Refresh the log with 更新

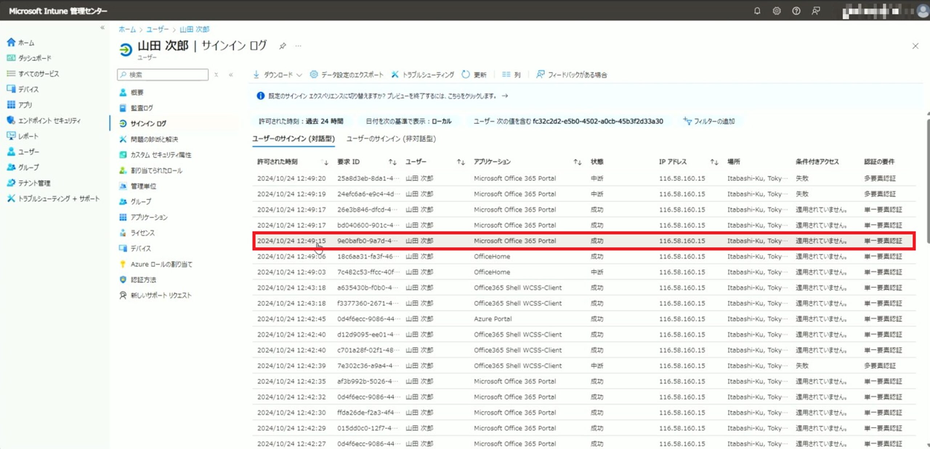tap(474, 75)
